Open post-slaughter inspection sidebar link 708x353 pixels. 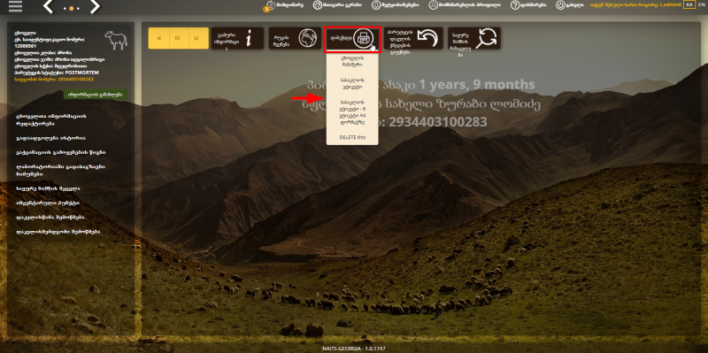(x=58, y=232)
